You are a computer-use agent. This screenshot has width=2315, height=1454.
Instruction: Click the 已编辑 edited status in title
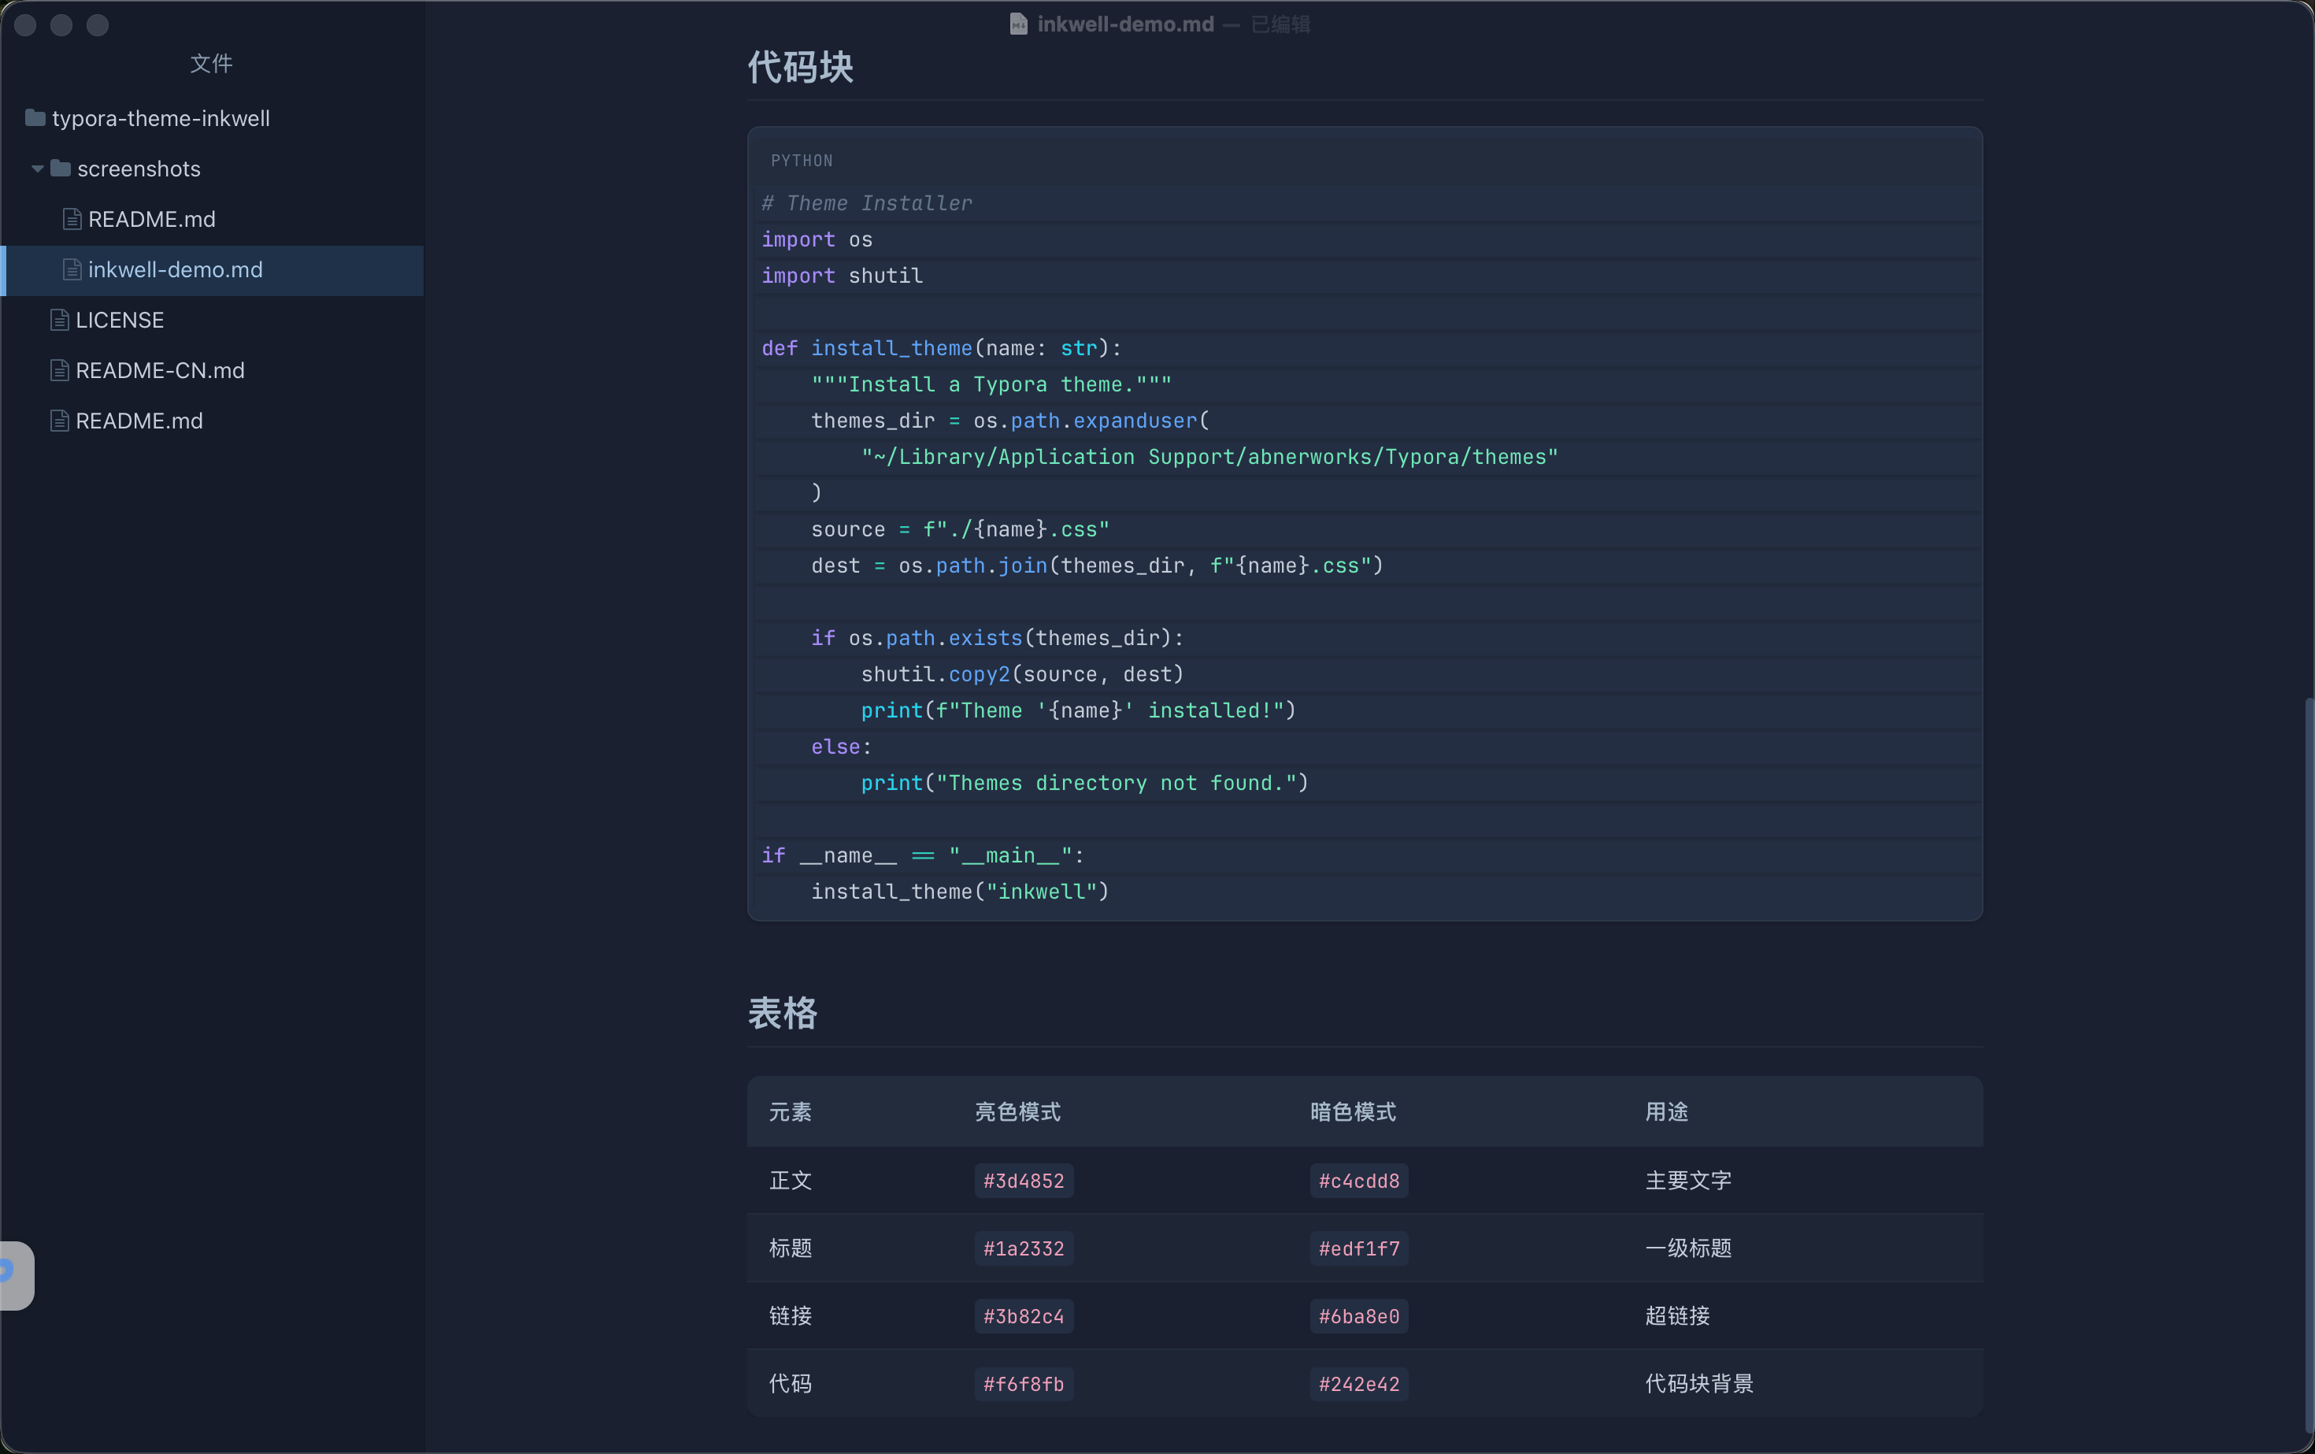(1280, 24)
